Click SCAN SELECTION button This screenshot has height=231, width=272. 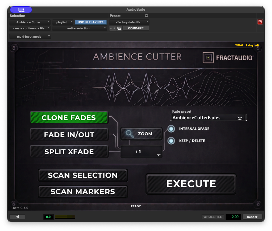coord(83,175)
